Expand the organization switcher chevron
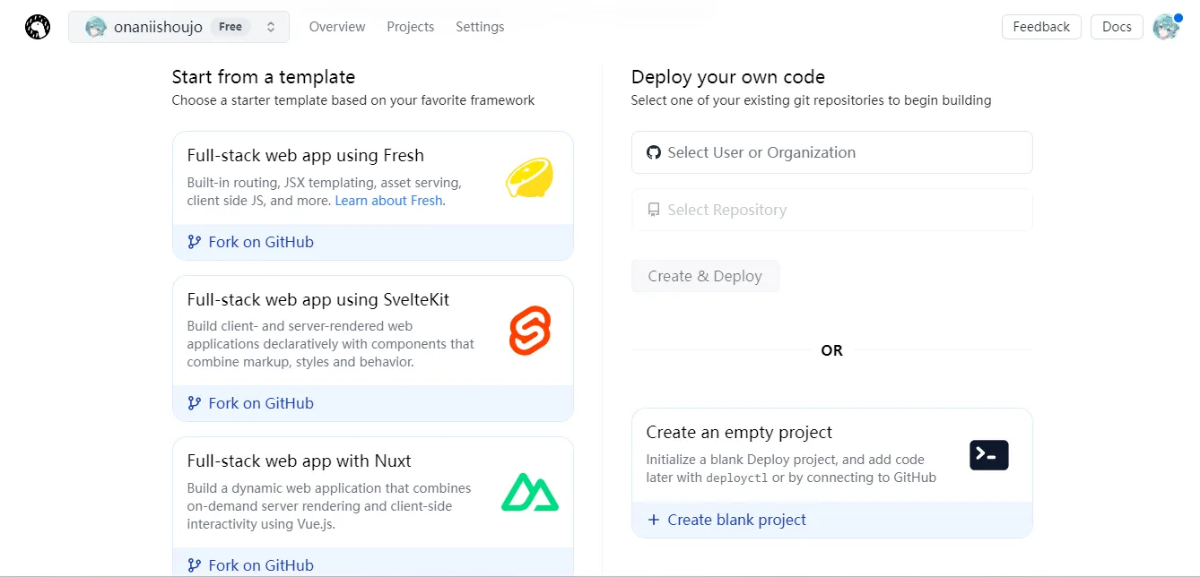 [x=271, y=27]
